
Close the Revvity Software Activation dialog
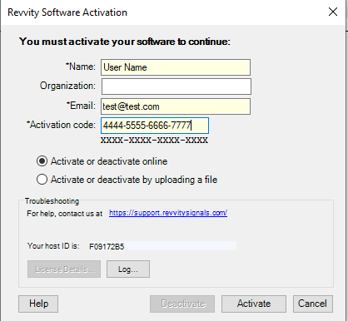coord(333,12)
